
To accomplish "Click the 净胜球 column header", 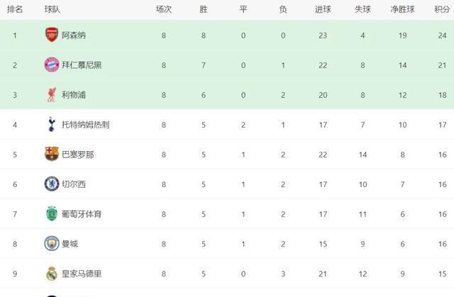I will point(402,9).
